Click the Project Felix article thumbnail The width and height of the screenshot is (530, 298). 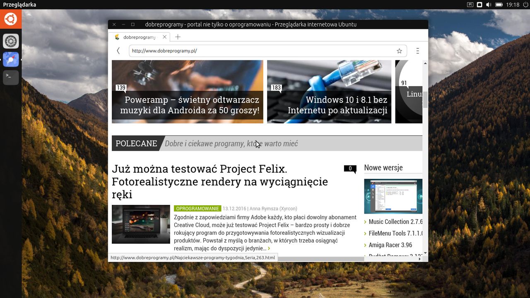pos(141,224)
